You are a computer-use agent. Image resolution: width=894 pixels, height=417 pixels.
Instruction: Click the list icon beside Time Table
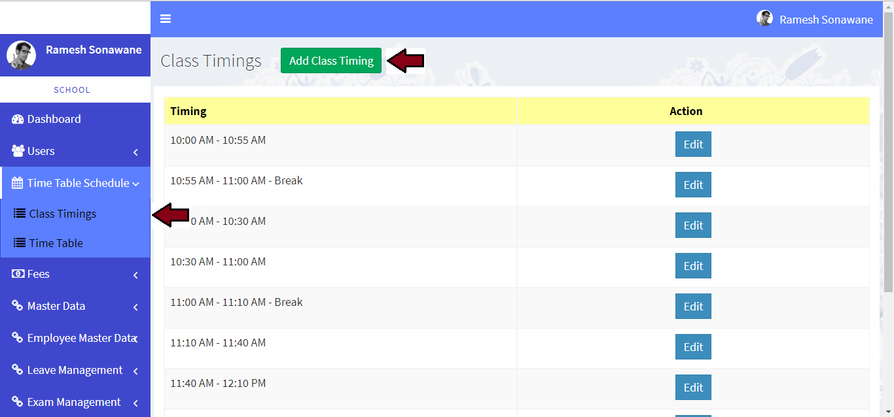[20, 243]
